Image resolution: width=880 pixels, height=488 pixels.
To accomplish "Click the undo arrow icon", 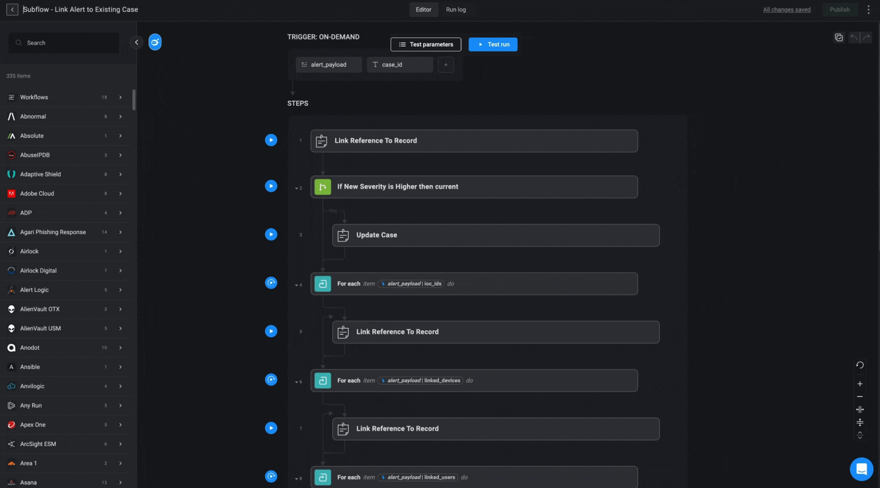I will pos(854,38).
